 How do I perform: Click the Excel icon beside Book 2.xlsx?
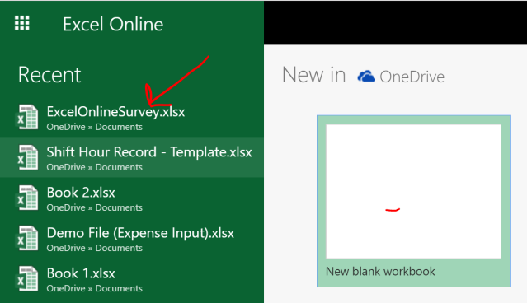tap(27, 198)
